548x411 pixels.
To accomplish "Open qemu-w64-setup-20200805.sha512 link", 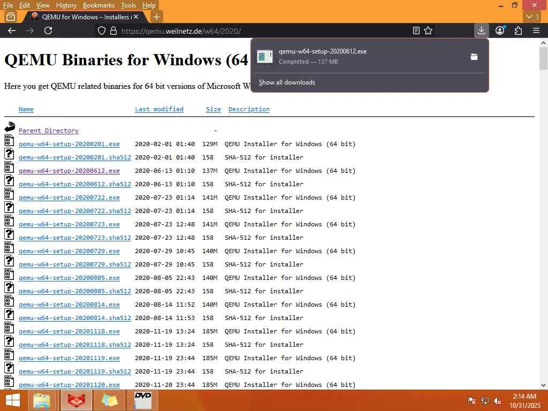I will click(x=75, y=291).
